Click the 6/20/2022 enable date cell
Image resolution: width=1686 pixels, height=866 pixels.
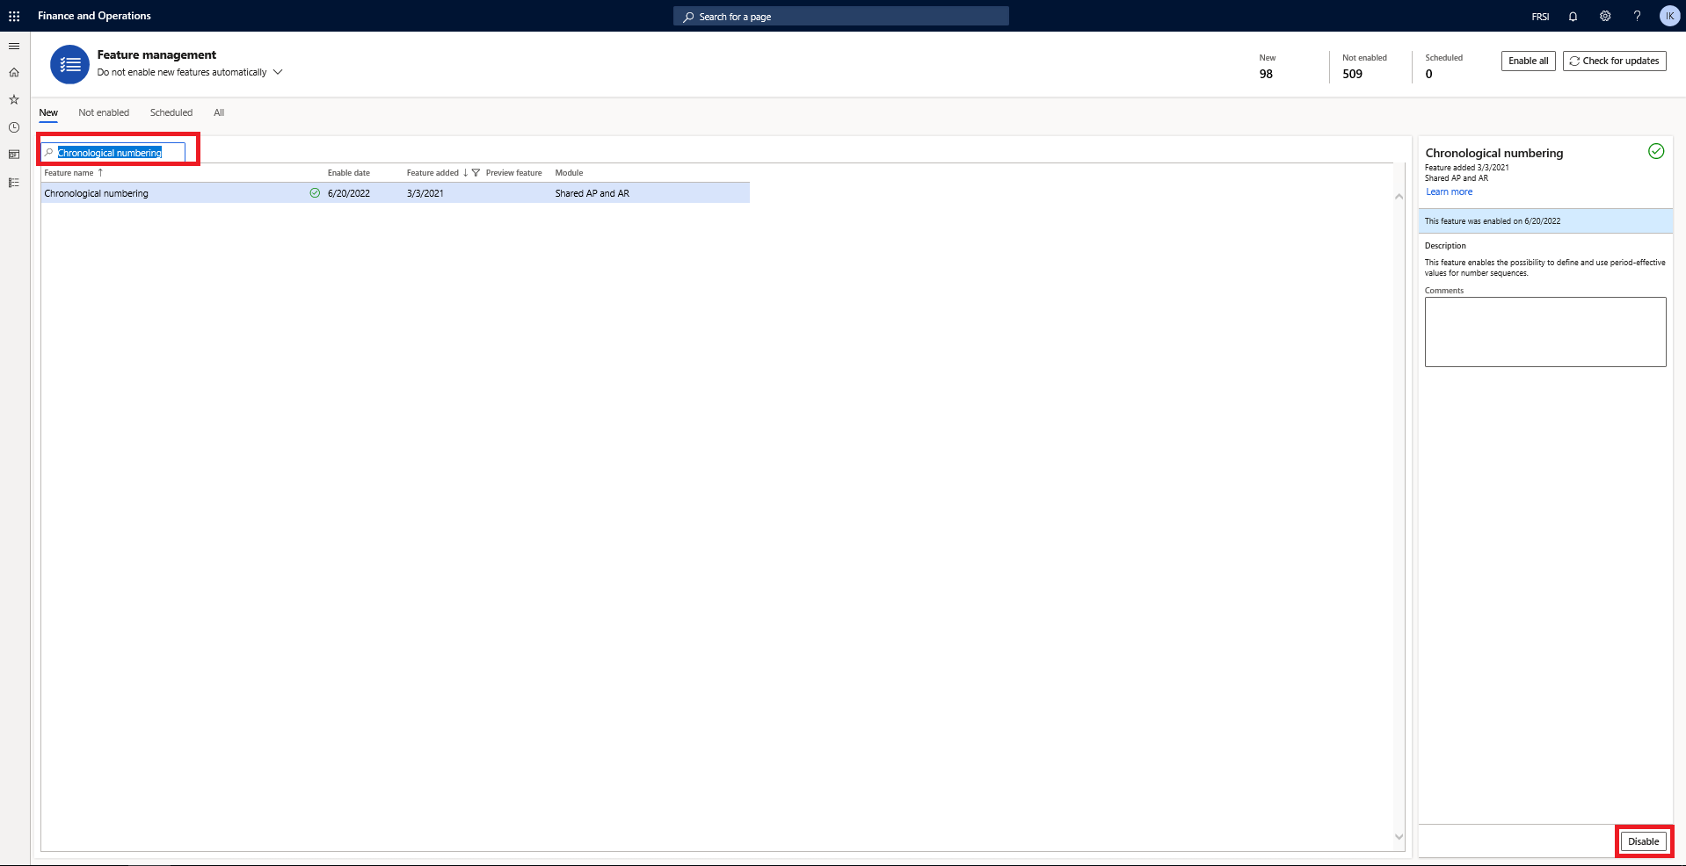click(x=349, y=193)
